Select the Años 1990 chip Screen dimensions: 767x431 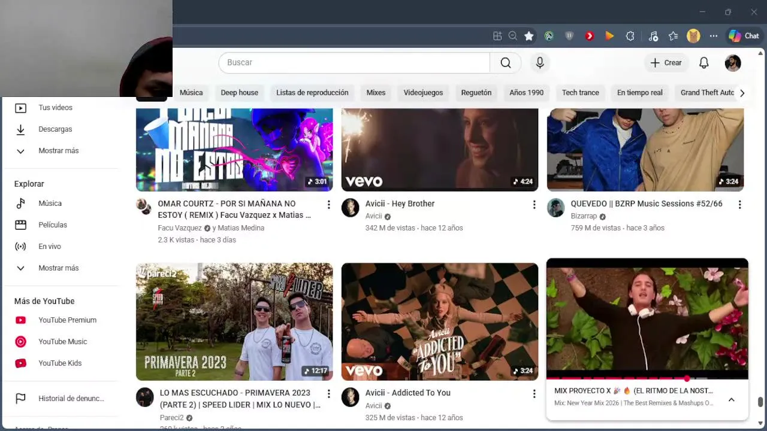coord(527,93)
